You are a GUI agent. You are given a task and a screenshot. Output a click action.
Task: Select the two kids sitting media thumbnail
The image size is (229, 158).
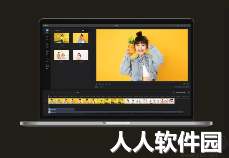coord(62,55)
